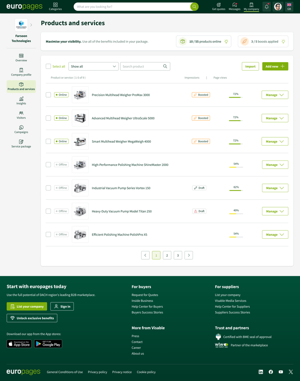Viewport: 300px width, 381px height.
Task: Expand Manage for PolishPro X5
Action: (275, 234)
